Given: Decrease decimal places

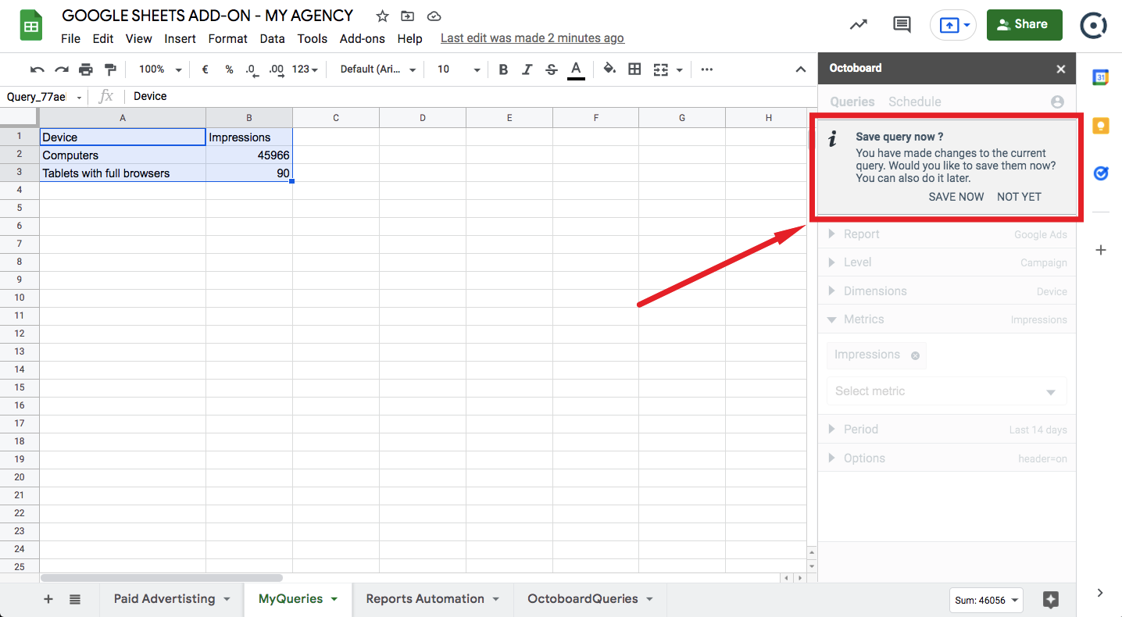Looking at the screenshot, I should (x=252, y=70).
